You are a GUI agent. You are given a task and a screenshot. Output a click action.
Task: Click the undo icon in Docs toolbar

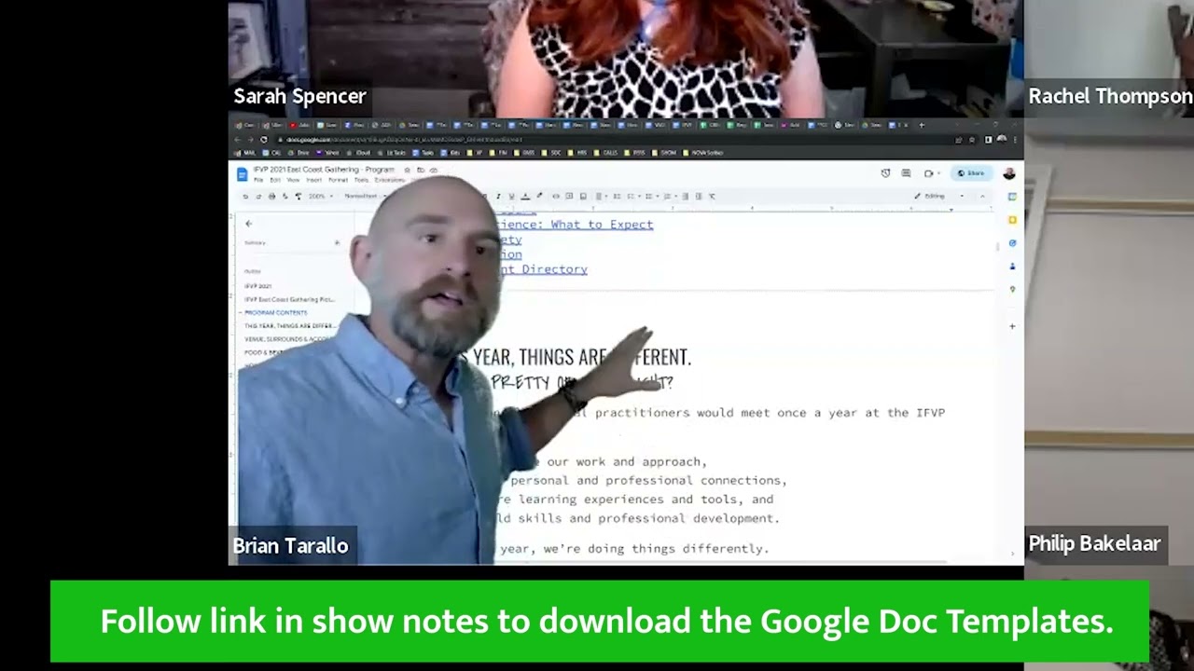click(245, 196)
